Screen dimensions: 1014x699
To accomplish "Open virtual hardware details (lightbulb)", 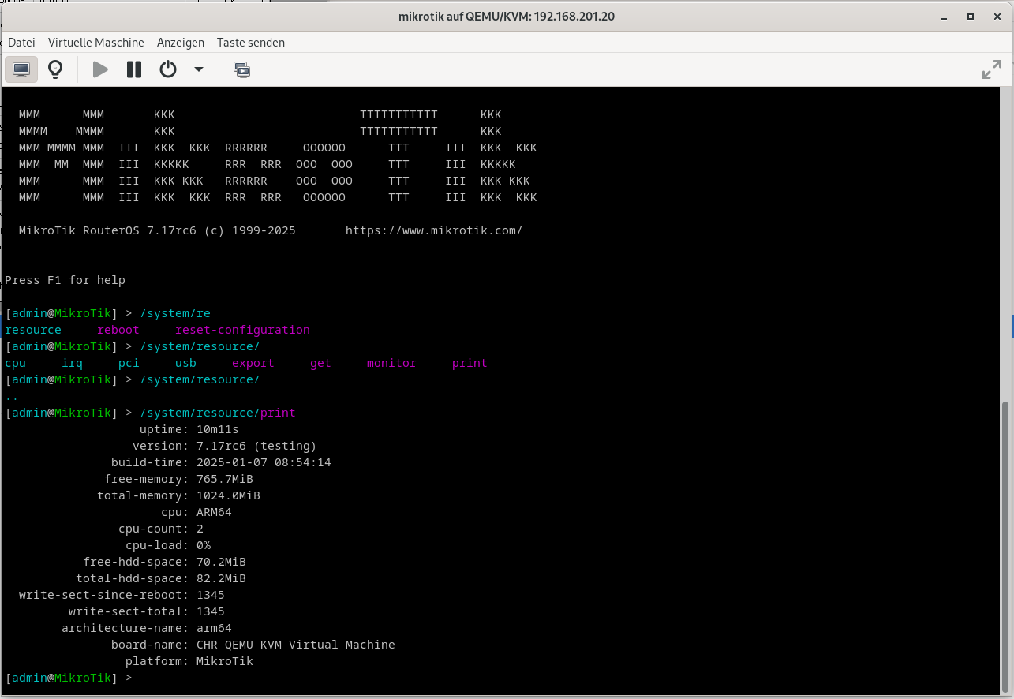I will pos(55,69).
